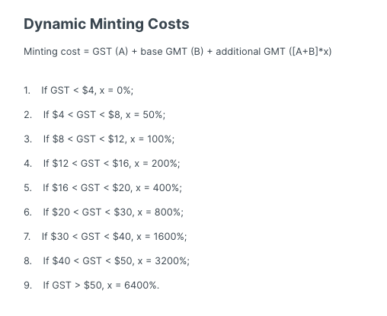Screen dimensions: 387x316
Task: Click the '([A+B]*x)' expression
Action: (x=310, y=52)
